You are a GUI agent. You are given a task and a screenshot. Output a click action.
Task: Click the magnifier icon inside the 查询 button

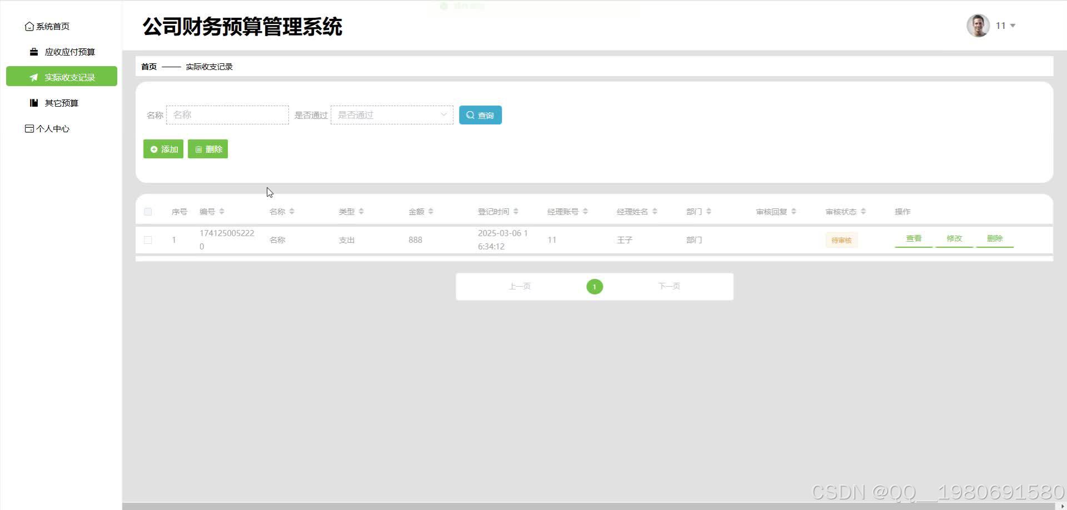(471, 115)
